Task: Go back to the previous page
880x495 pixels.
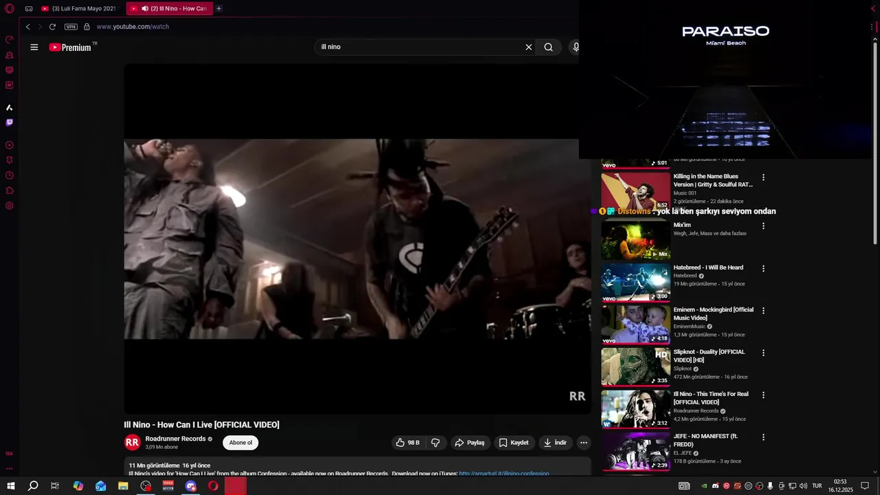Action: pos(28,27)
